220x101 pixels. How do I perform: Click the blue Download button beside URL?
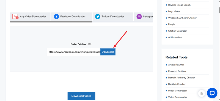pos(108,52)
